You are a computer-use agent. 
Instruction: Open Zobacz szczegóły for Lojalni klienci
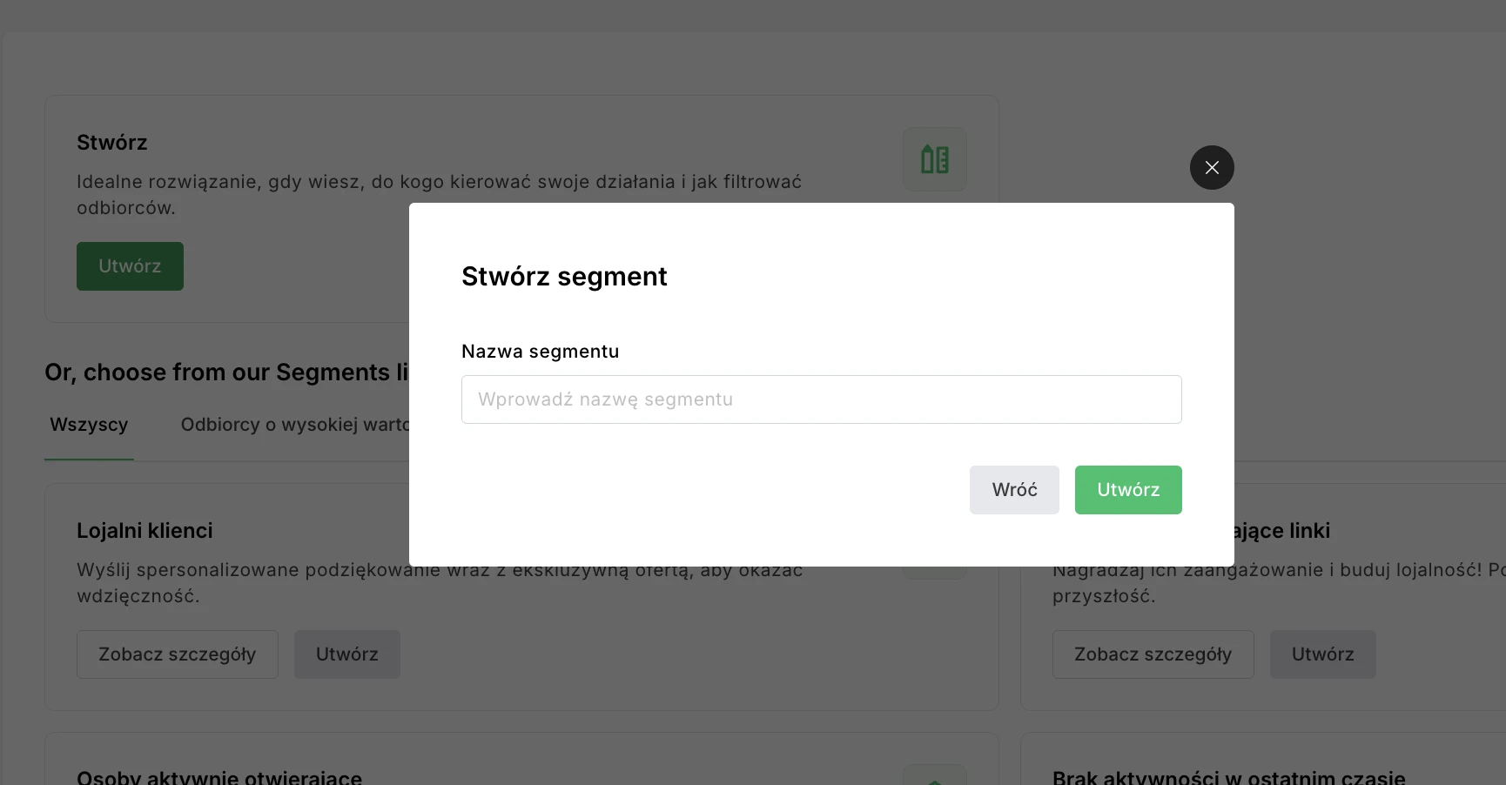click(177, 654)
